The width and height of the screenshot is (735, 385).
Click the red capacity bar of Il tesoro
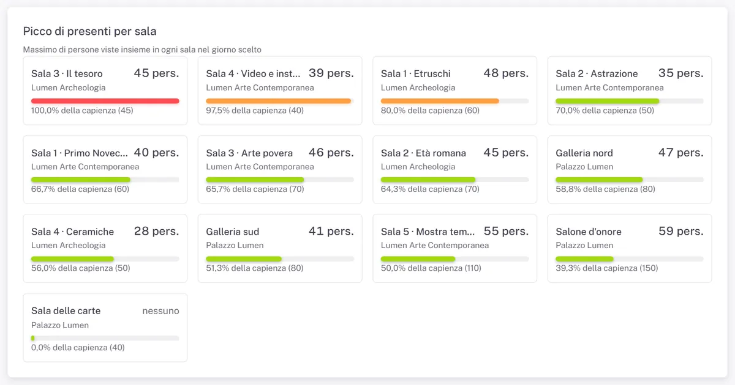(x=105, y=101)
